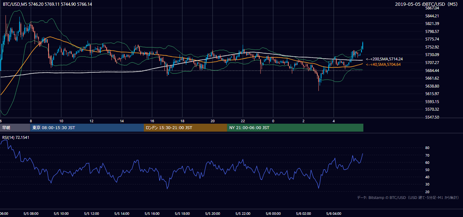463x217 pixels.
Task: Click price axis value 5570.32
Action: [x=432, y=109]
